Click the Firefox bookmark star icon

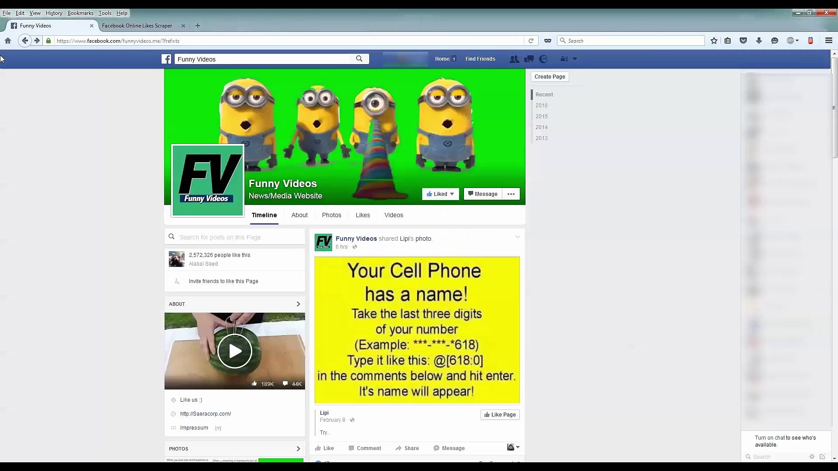[x=714, y=41]
